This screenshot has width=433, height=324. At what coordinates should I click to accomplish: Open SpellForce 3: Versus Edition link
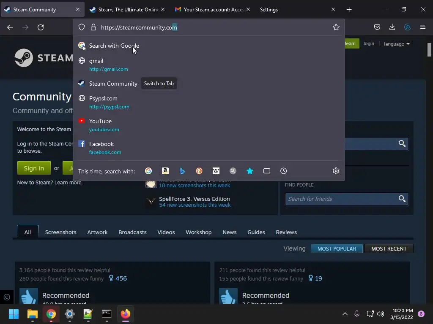point(194,199)
